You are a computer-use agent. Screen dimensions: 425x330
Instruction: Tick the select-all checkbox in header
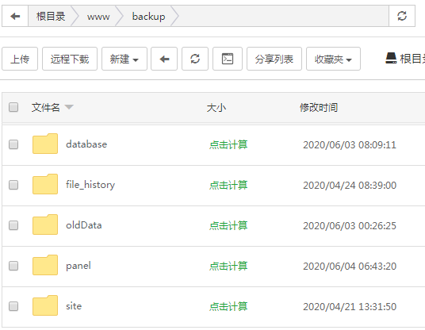click(13, 107)
